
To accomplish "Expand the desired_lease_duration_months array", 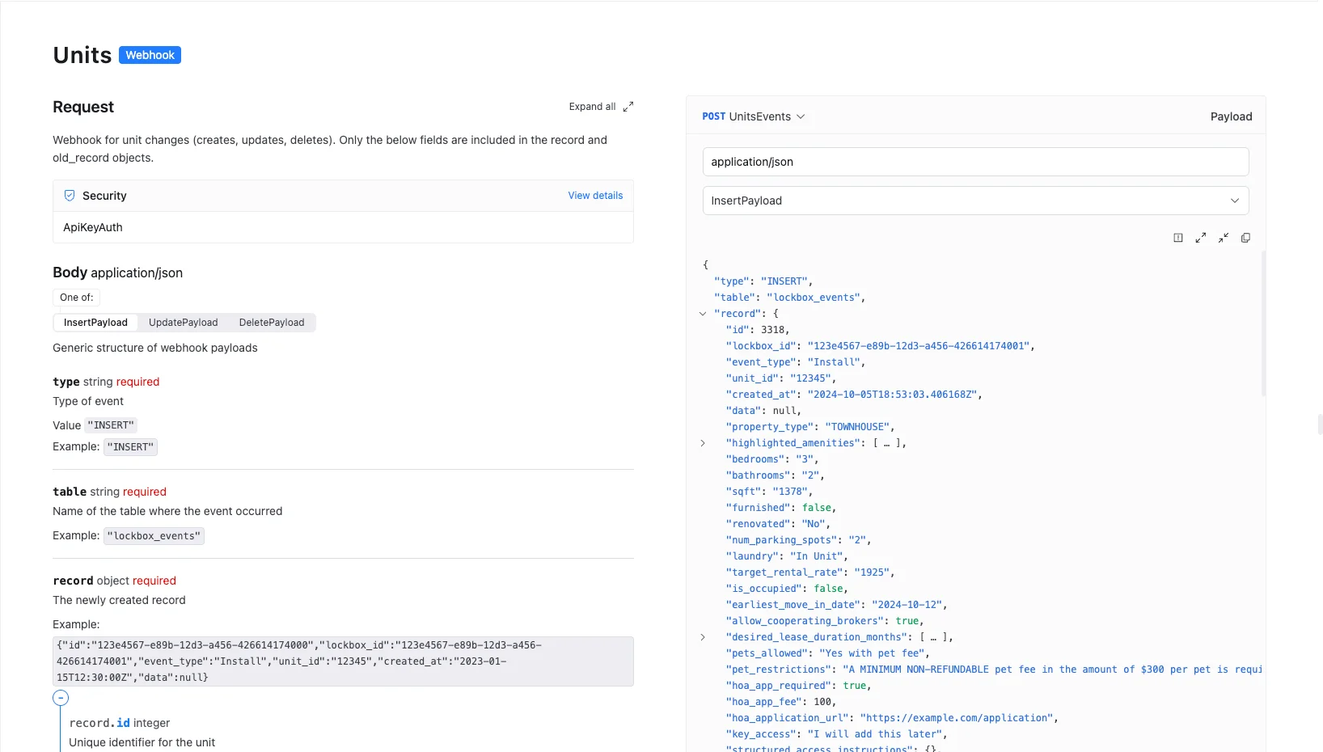I will click(702, 637).
